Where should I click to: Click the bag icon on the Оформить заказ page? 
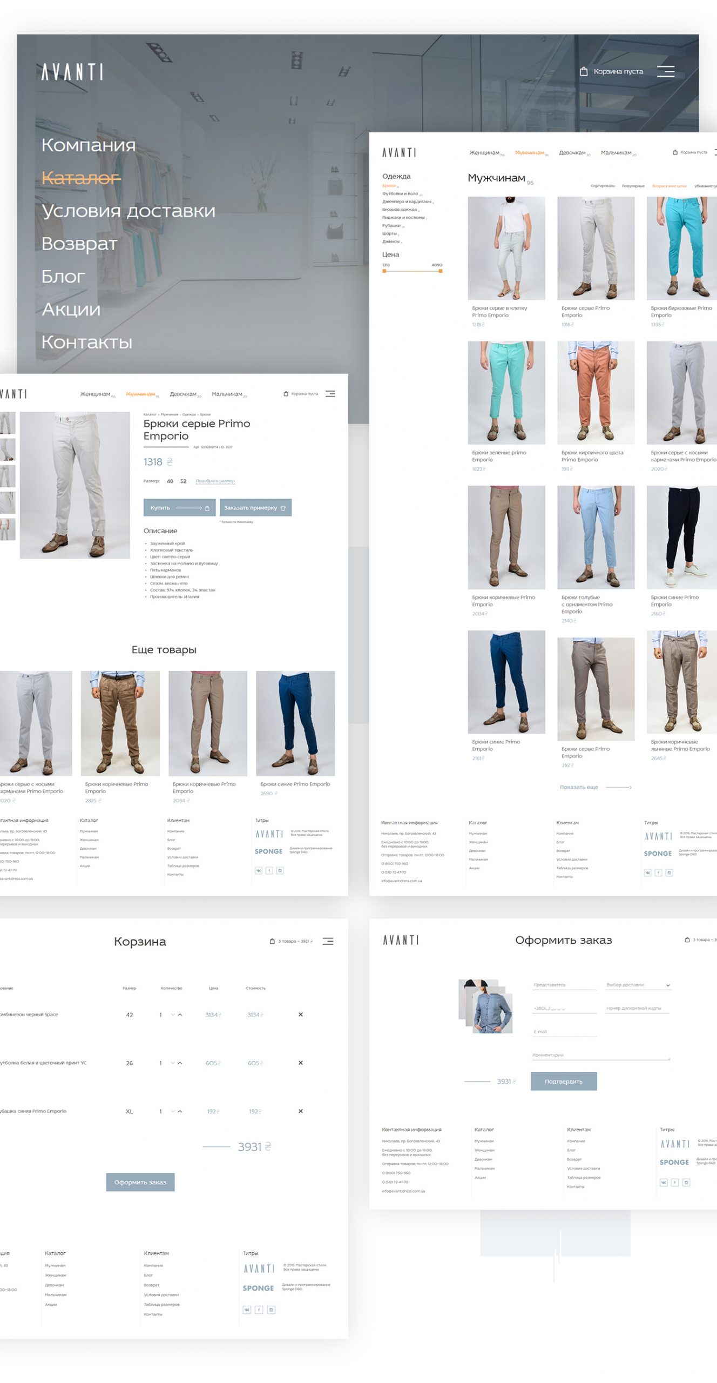click(x=687, y=939)
